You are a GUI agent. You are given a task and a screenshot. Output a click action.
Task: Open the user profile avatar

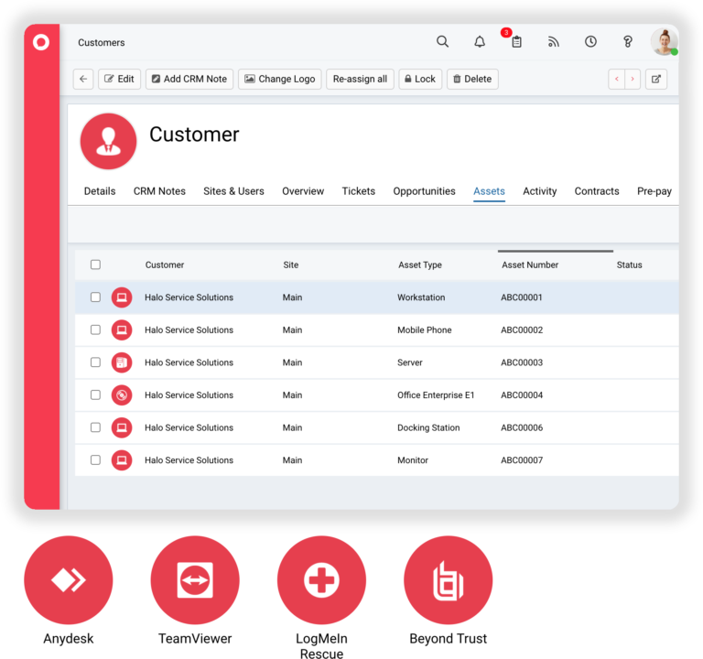[x=664, y=42]
